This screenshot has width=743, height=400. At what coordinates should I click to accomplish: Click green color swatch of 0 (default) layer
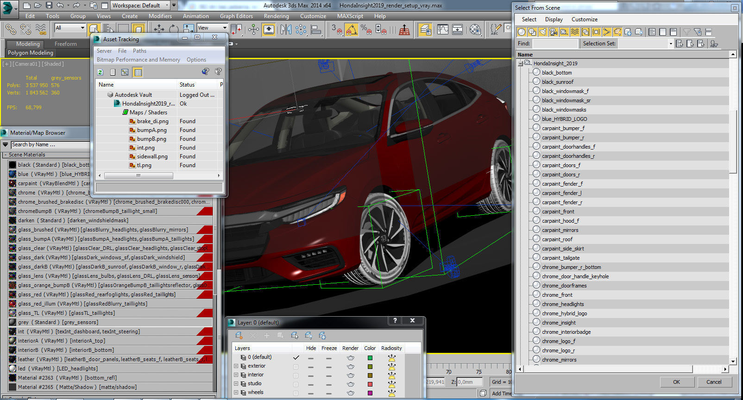pyautogui.click(x=370, y=358)
